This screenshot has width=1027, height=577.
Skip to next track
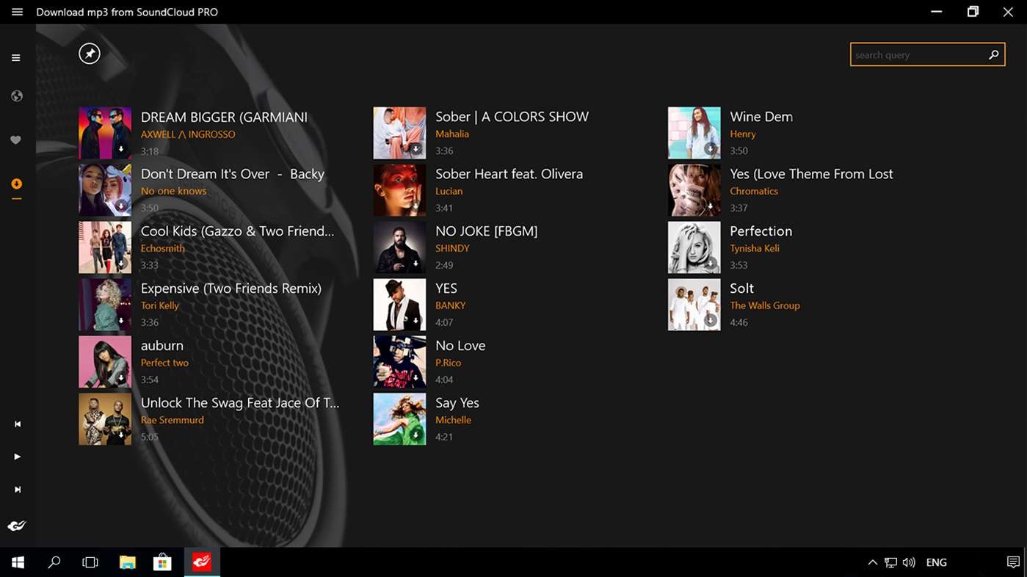pyautogui.click(x=17, y=490)
